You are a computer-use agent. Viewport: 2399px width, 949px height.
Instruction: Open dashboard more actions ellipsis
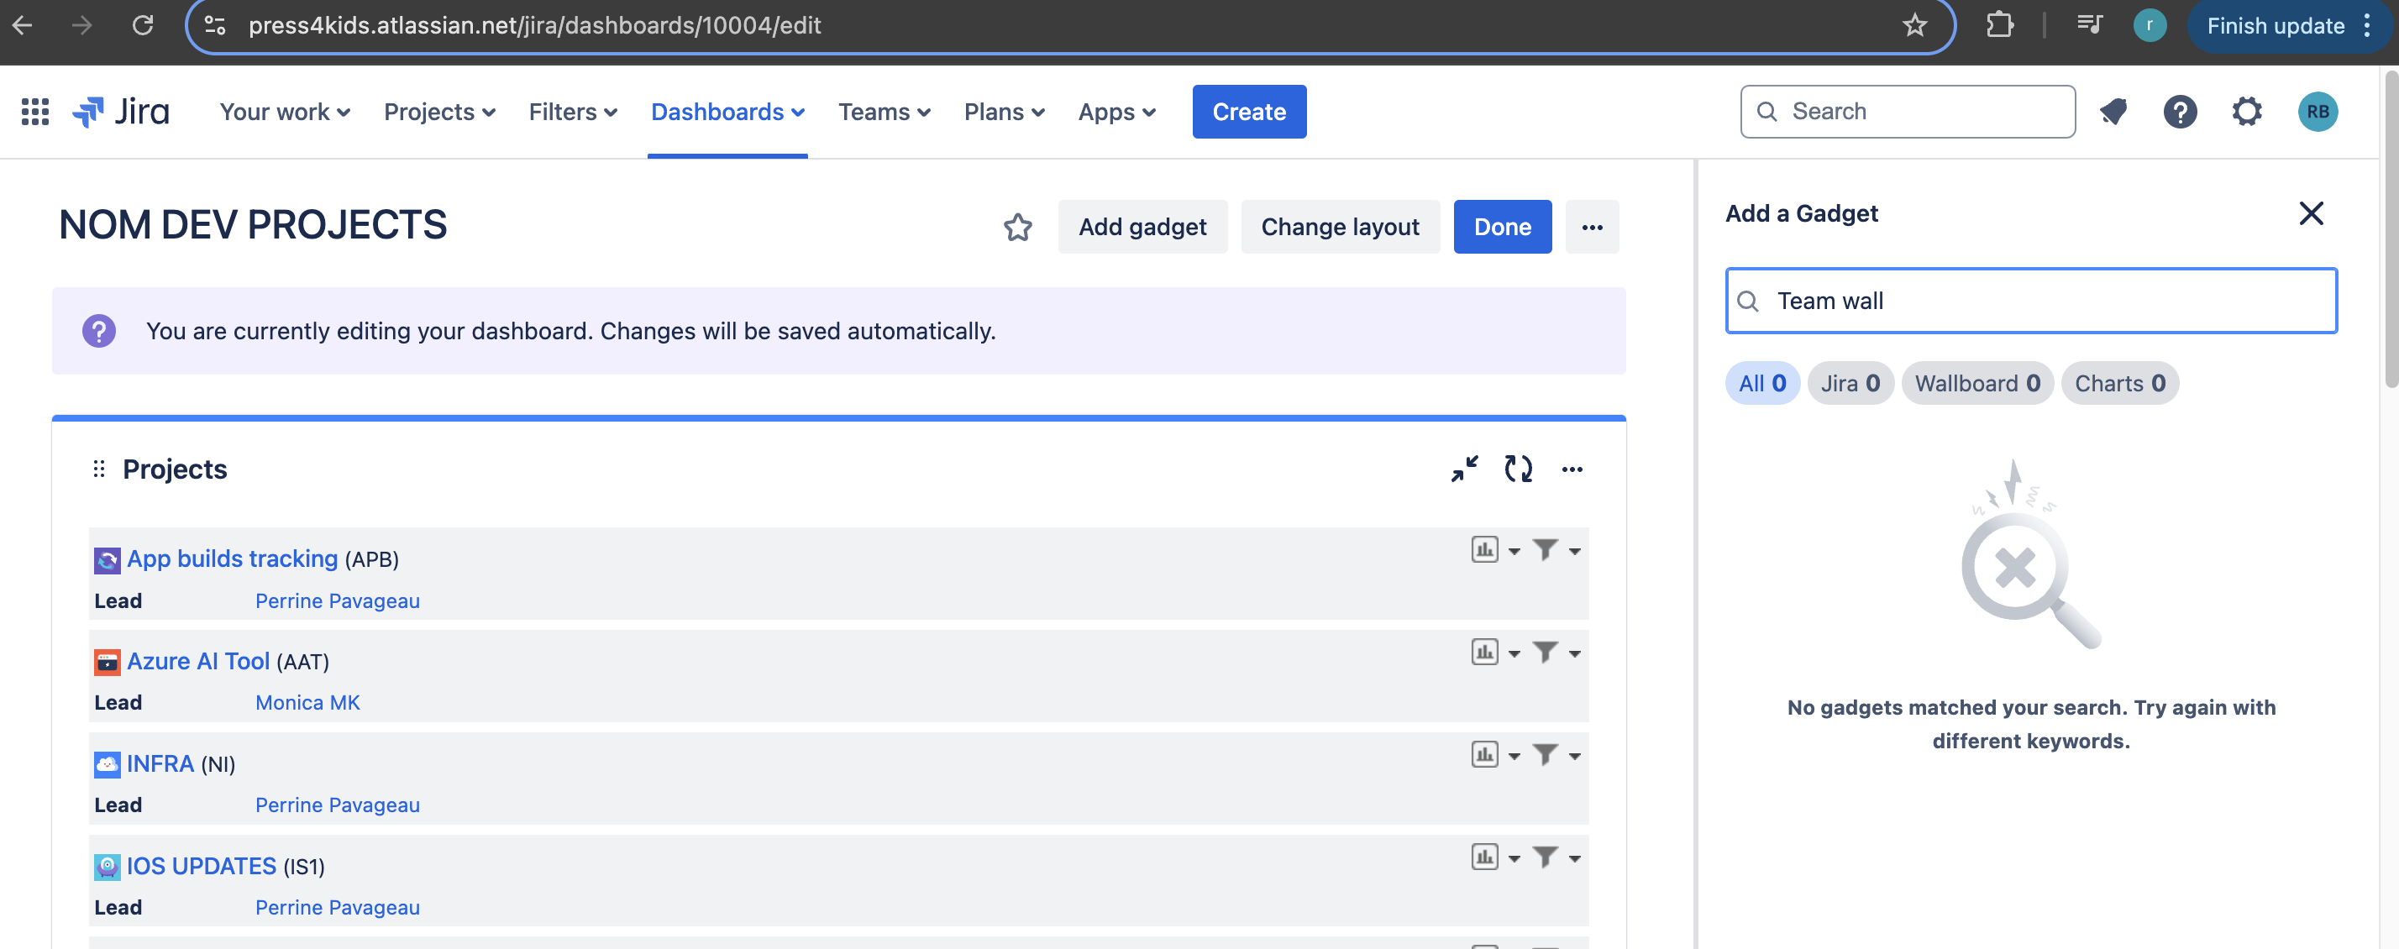point(1592,228)
